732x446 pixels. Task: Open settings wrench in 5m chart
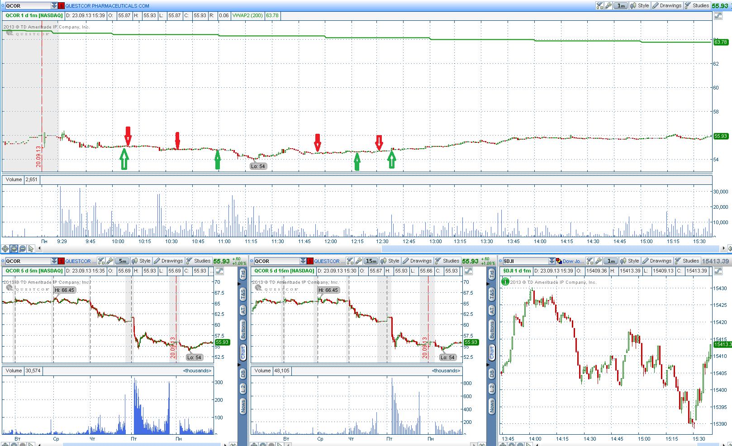[110, 261]
